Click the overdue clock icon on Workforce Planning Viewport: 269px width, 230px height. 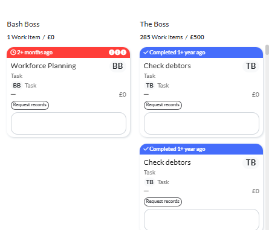click(x=13, y=53)
